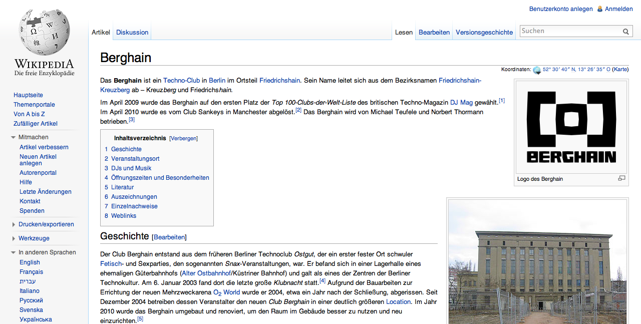Viewport: 641px width, 324px height.
Task: Jump to DJs und Musik in contents
Action: tap(131, 168)
